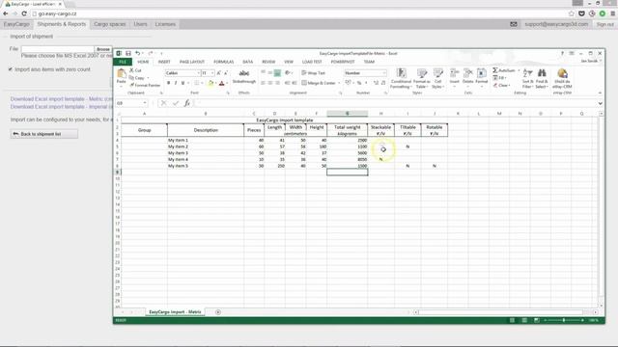The width and height of the screenshot is (618, 347).
Task: Increase font size with larger A
Action: point(219,73)
